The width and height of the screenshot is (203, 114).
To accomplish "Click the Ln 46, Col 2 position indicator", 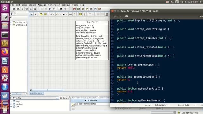I will [184, 105].
